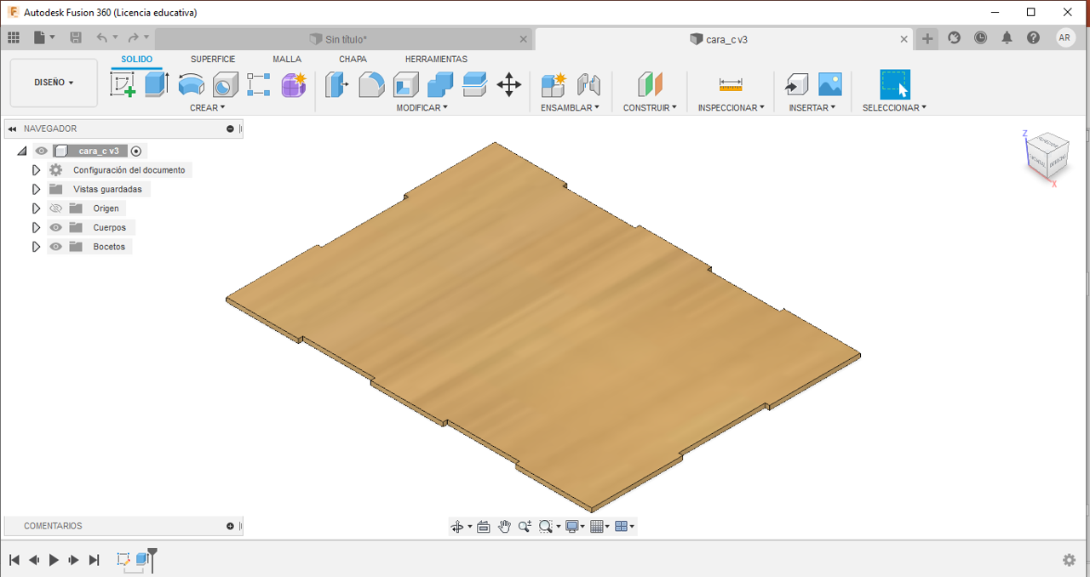Close the cara_c v3 document tab
The width and height of the screenshot is (1090, 577).
[904, 39]
